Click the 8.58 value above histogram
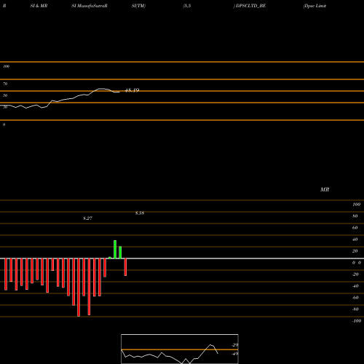The height and width of the screenshot is (364, 364). [x=140, y=213]
